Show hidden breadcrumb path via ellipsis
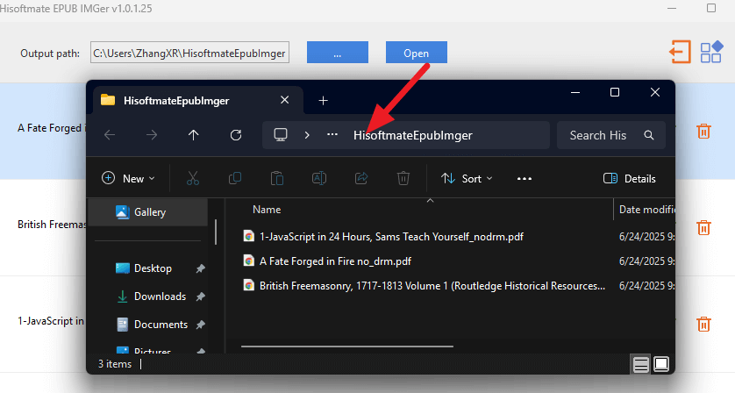The height and width of the screenshot is (393, 735). click(x=332, y=135)
